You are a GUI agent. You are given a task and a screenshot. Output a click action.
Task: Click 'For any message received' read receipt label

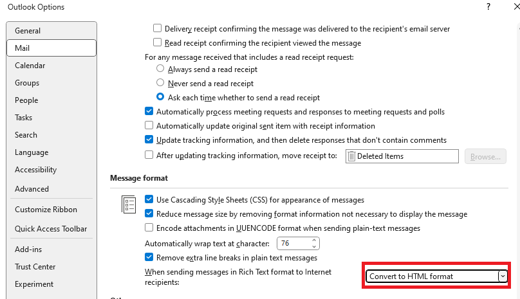[x=249, y=57]
